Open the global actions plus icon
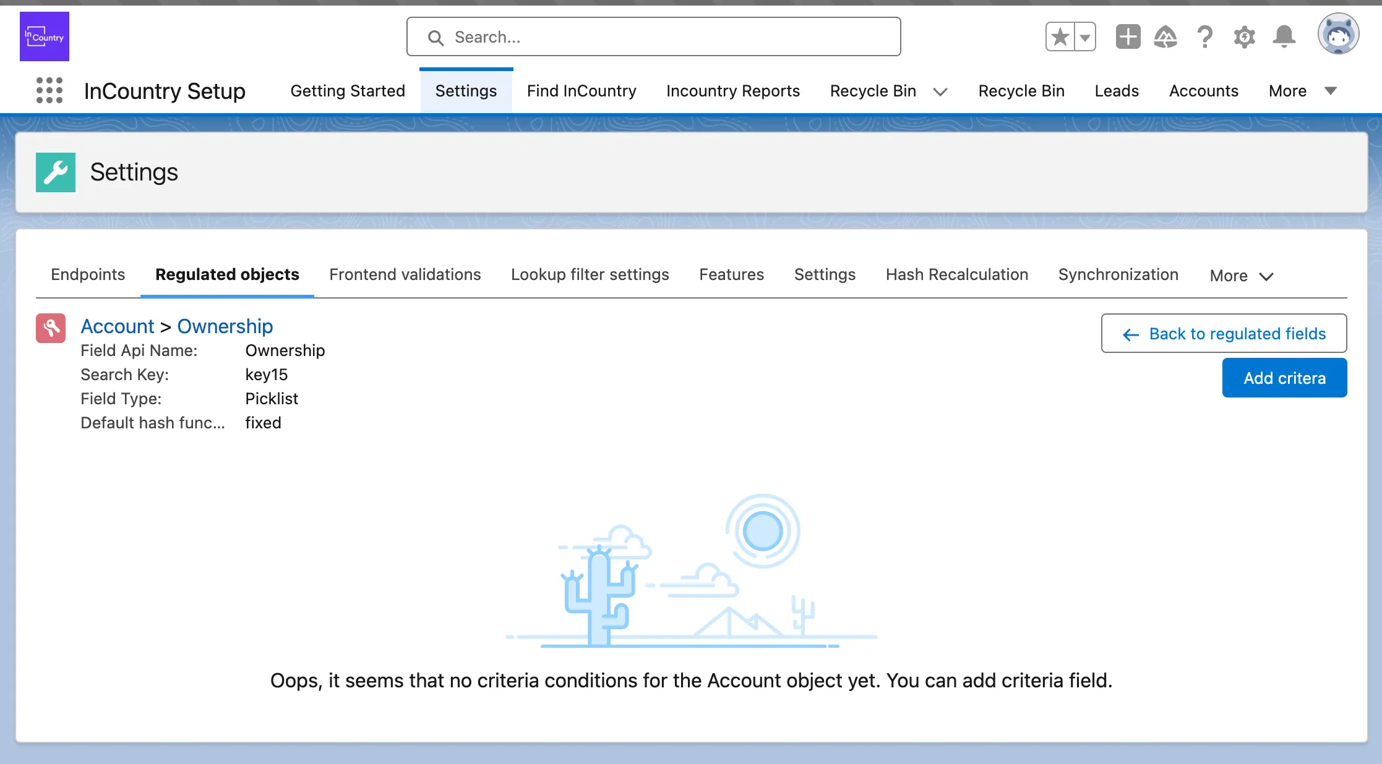1382x764 pixels. click(x=1128, y=37)
